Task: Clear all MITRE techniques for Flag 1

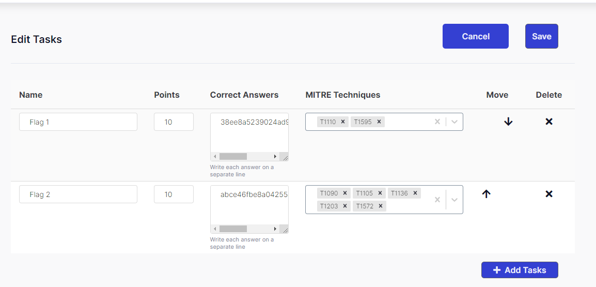Action: 437,122
